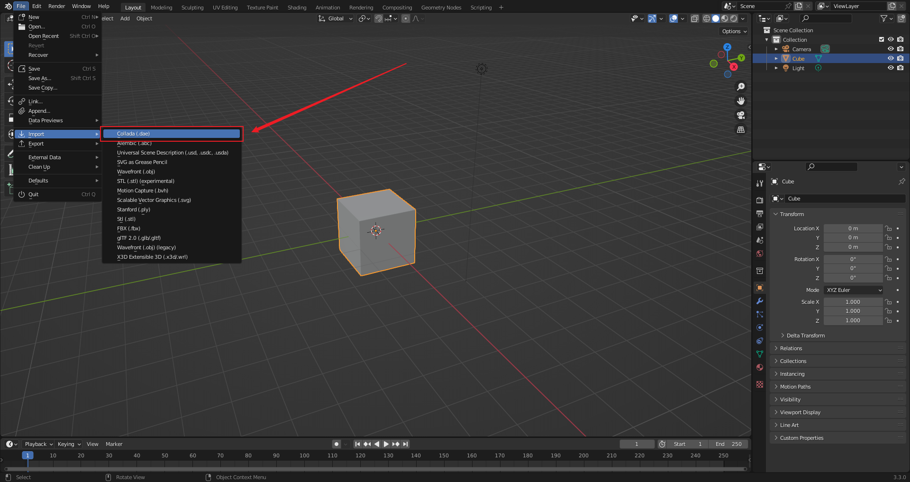Image resolution: width=910 pixels, height=482 pixels.
Task: Open the Particles properties tab
Action: (760, 314)
